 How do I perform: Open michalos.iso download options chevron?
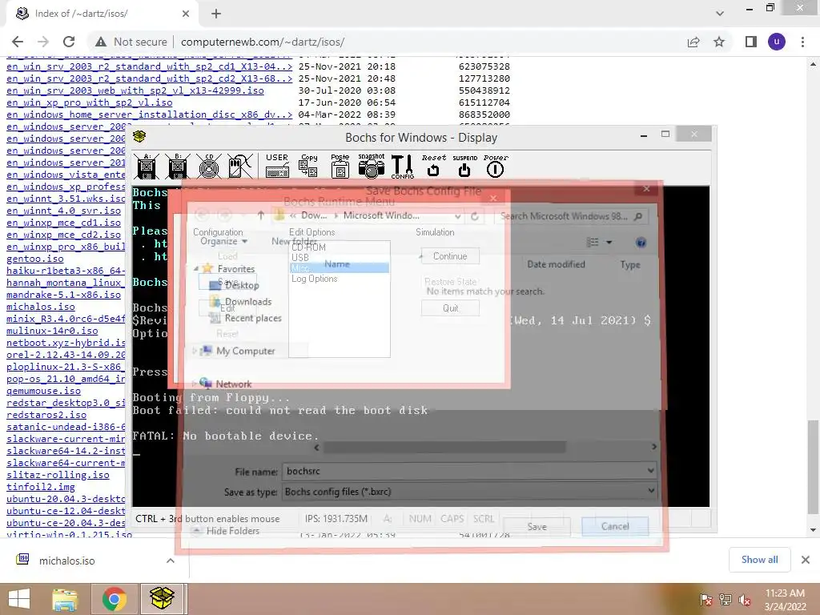pos(171,561)
